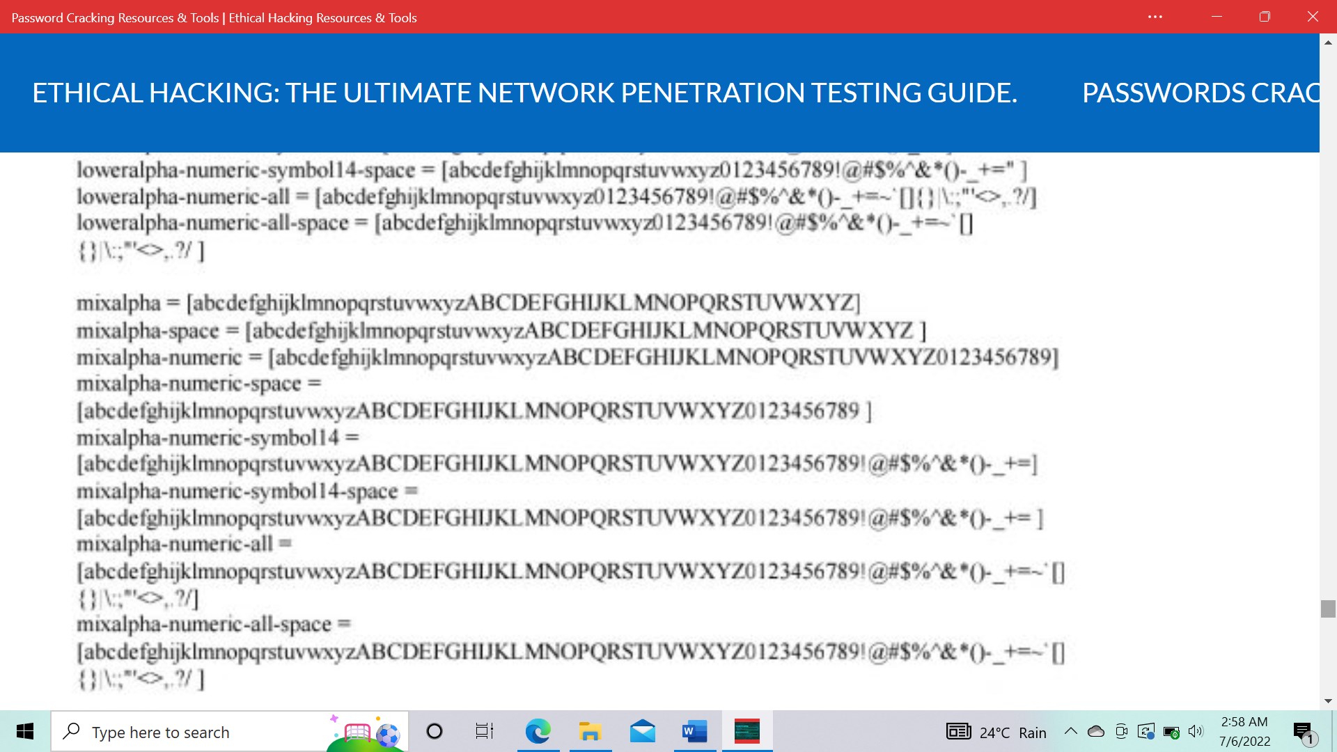Open Microsoft Word from the taskbar
The height and width of the screenshot is (752, 1337).
tap(695, 732)
